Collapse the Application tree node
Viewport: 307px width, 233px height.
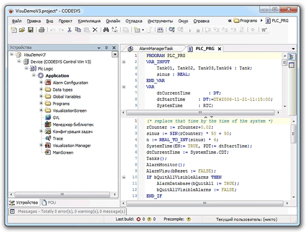coord(34,76)
